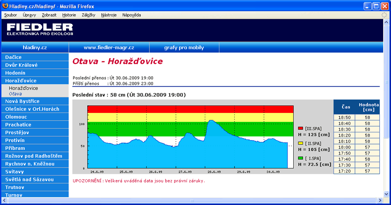Screen dimensions: 391x205
Task: Open the Protivín station
Action: click(x=35, y=140)
